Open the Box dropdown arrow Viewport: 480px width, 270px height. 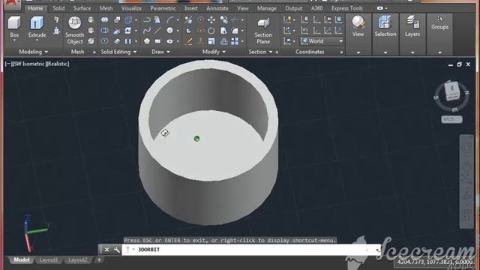pos(14,40)
